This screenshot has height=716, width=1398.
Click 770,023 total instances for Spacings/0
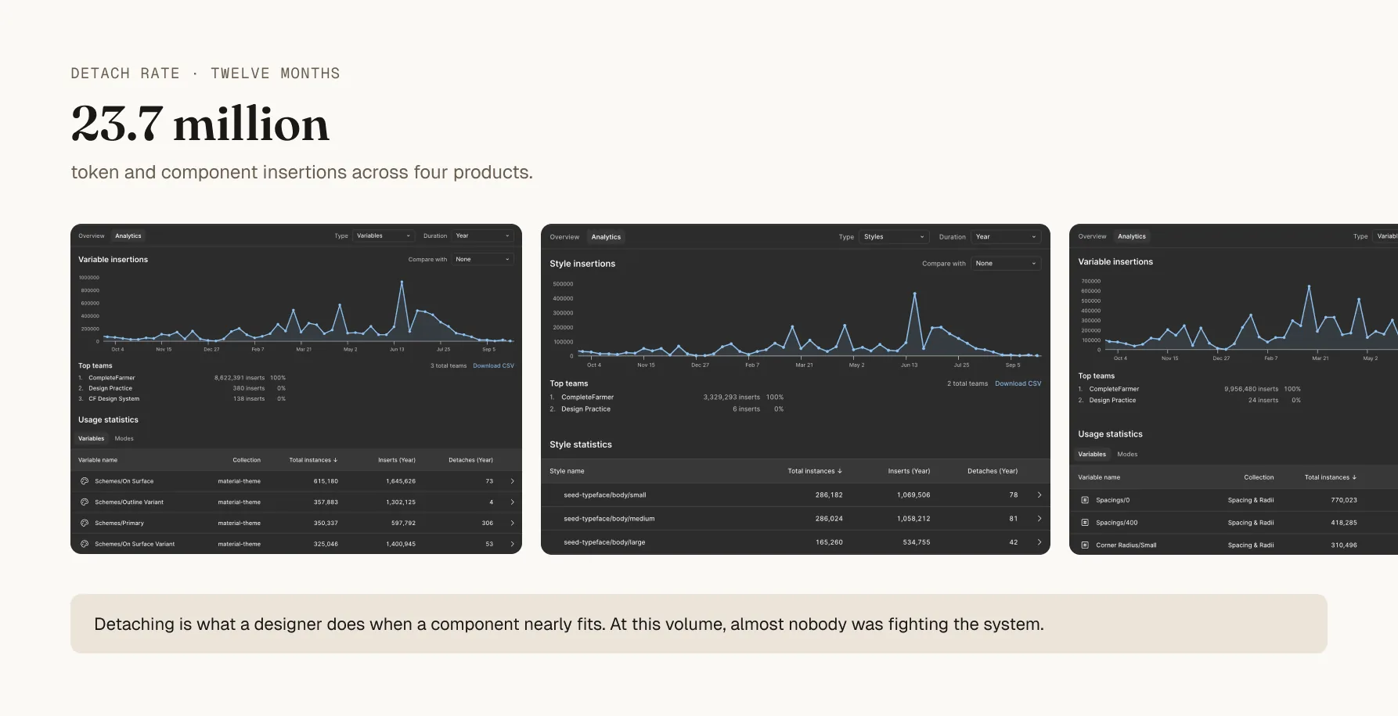tap(1344, 500)
